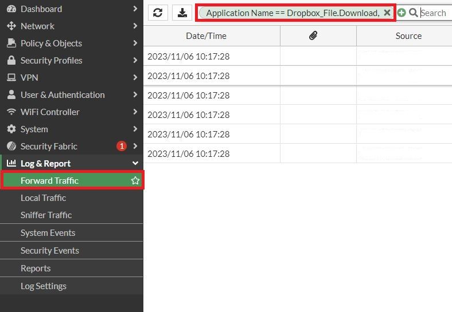This screenshot has height=312, width=452.
Task: Expand the System menu chevron
Action: click(135, 129)
